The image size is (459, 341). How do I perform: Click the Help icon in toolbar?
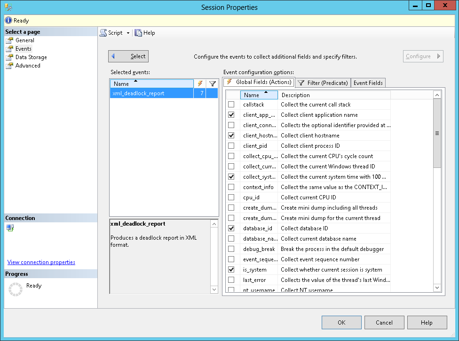tap(138, 33)
